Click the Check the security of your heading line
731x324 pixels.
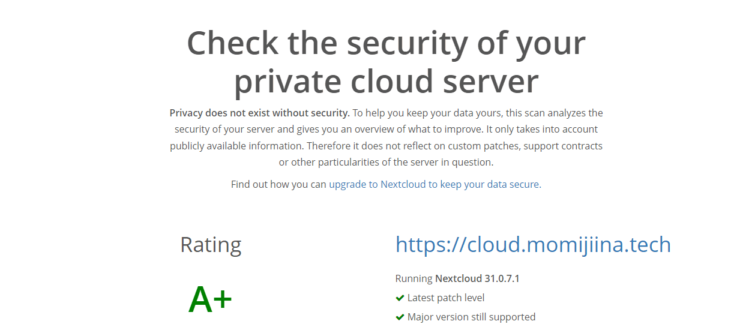tap(386, 43)
